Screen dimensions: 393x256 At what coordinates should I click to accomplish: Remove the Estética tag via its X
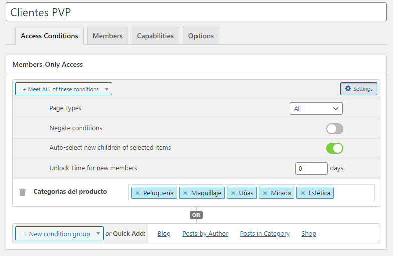point(303,193)
